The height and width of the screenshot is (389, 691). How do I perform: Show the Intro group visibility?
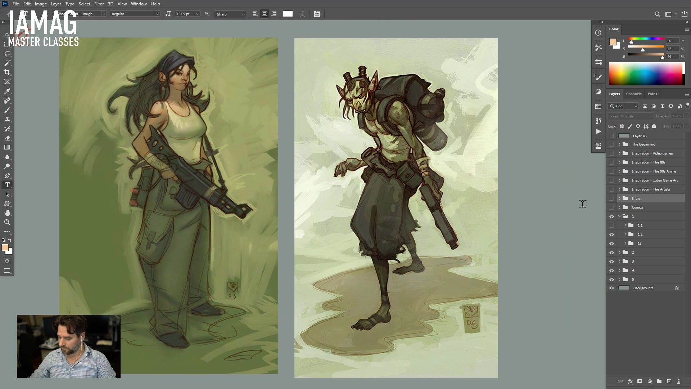click(611, 198)
